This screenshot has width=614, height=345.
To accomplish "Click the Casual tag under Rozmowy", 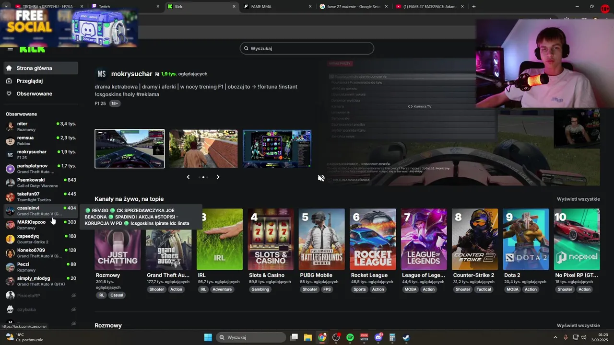I will point(117,295).
